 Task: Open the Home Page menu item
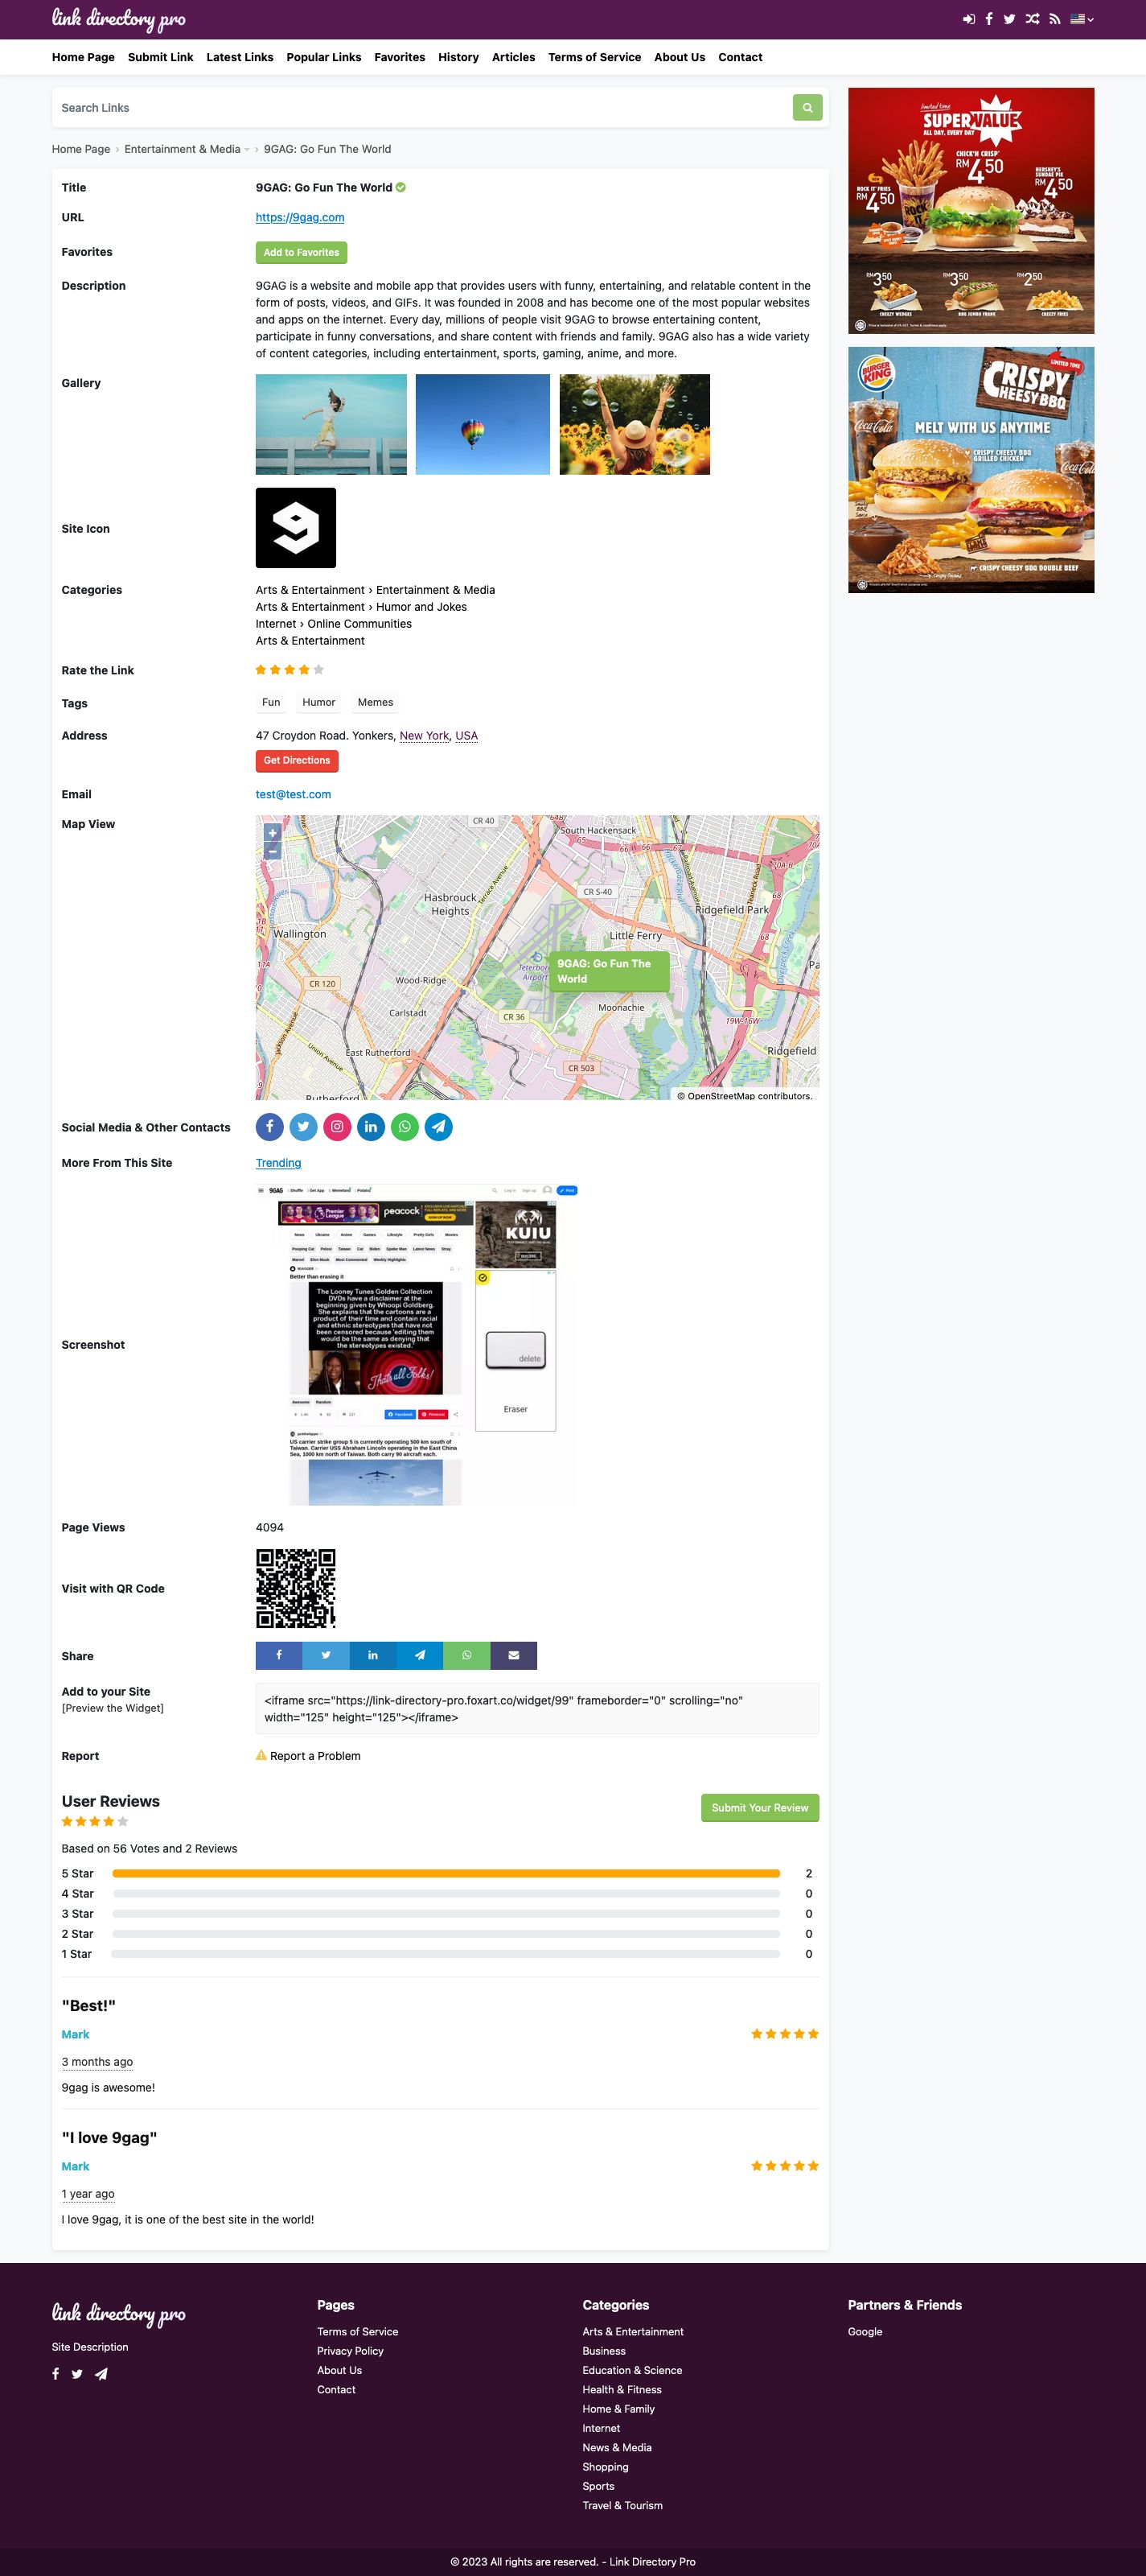(x=83, y=57)
